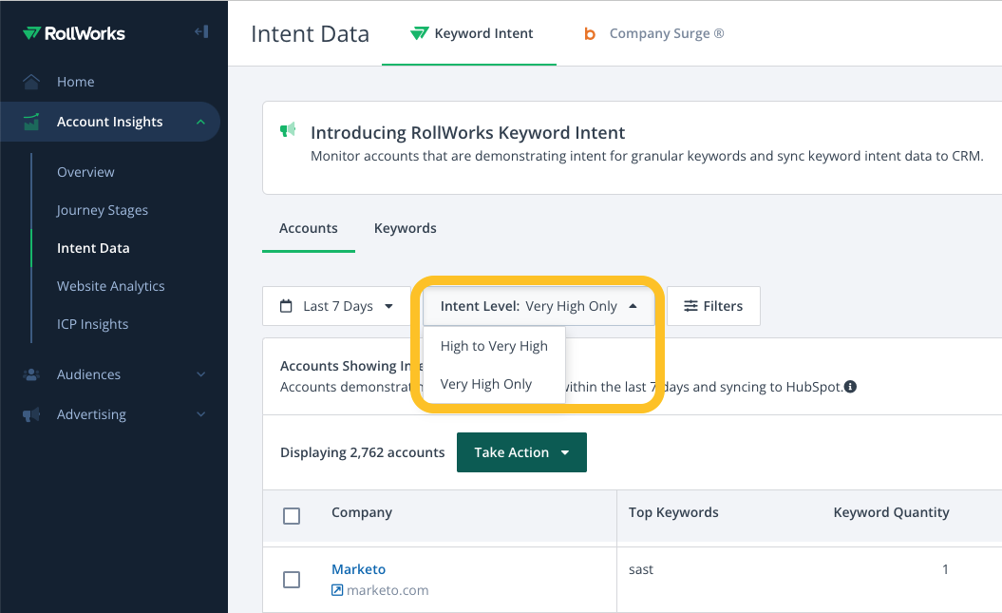The image size is (1002, 613).
Task: Click the Top Keywords column header
Action: (x=673, y=512)
